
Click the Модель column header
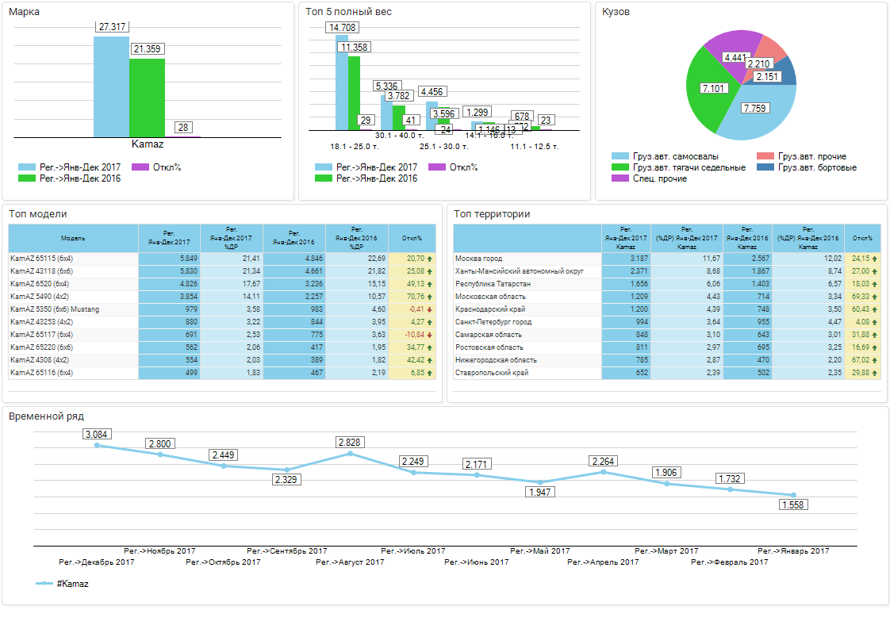pyautogui.click(x=73, y=239)
